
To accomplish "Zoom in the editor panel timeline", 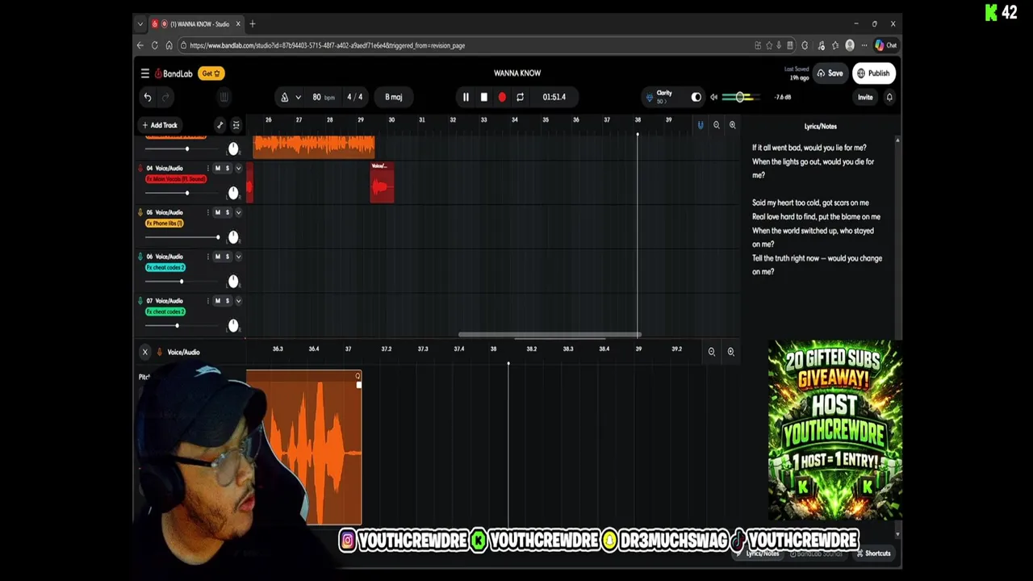I will (x=730, y=352).
